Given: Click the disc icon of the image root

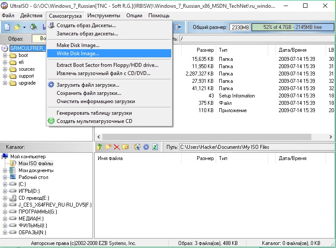Looking at the screenshot, I should tap(5, 48).
